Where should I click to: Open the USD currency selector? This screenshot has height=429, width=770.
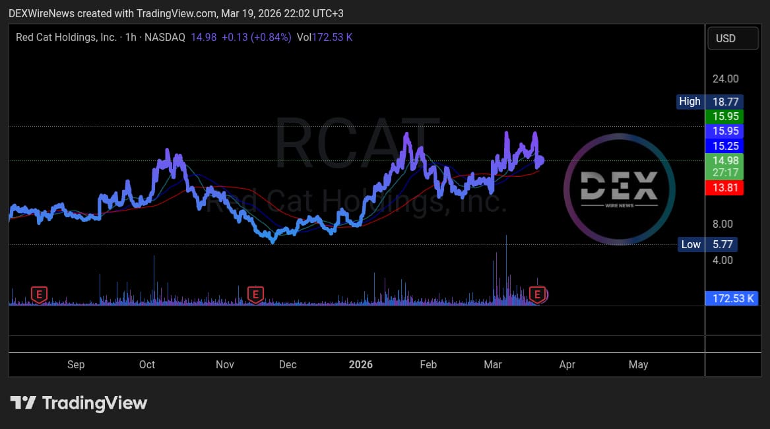coord(732,38)
